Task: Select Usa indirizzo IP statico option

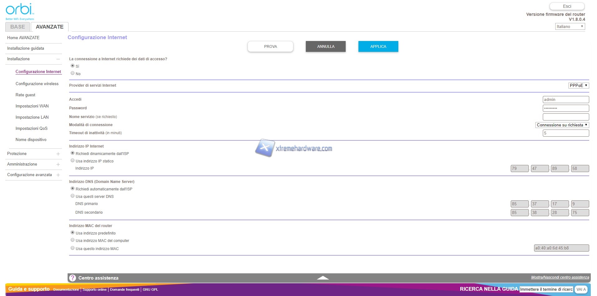Action: (x=73, y=161)
